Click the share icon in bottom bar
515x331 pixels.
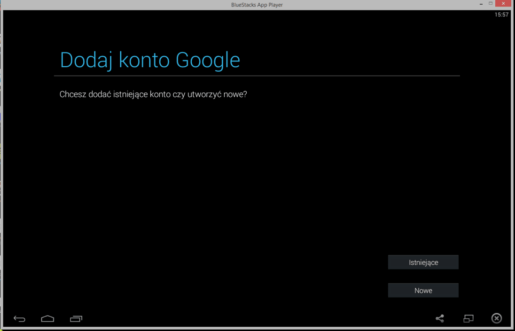coord(440,318)
